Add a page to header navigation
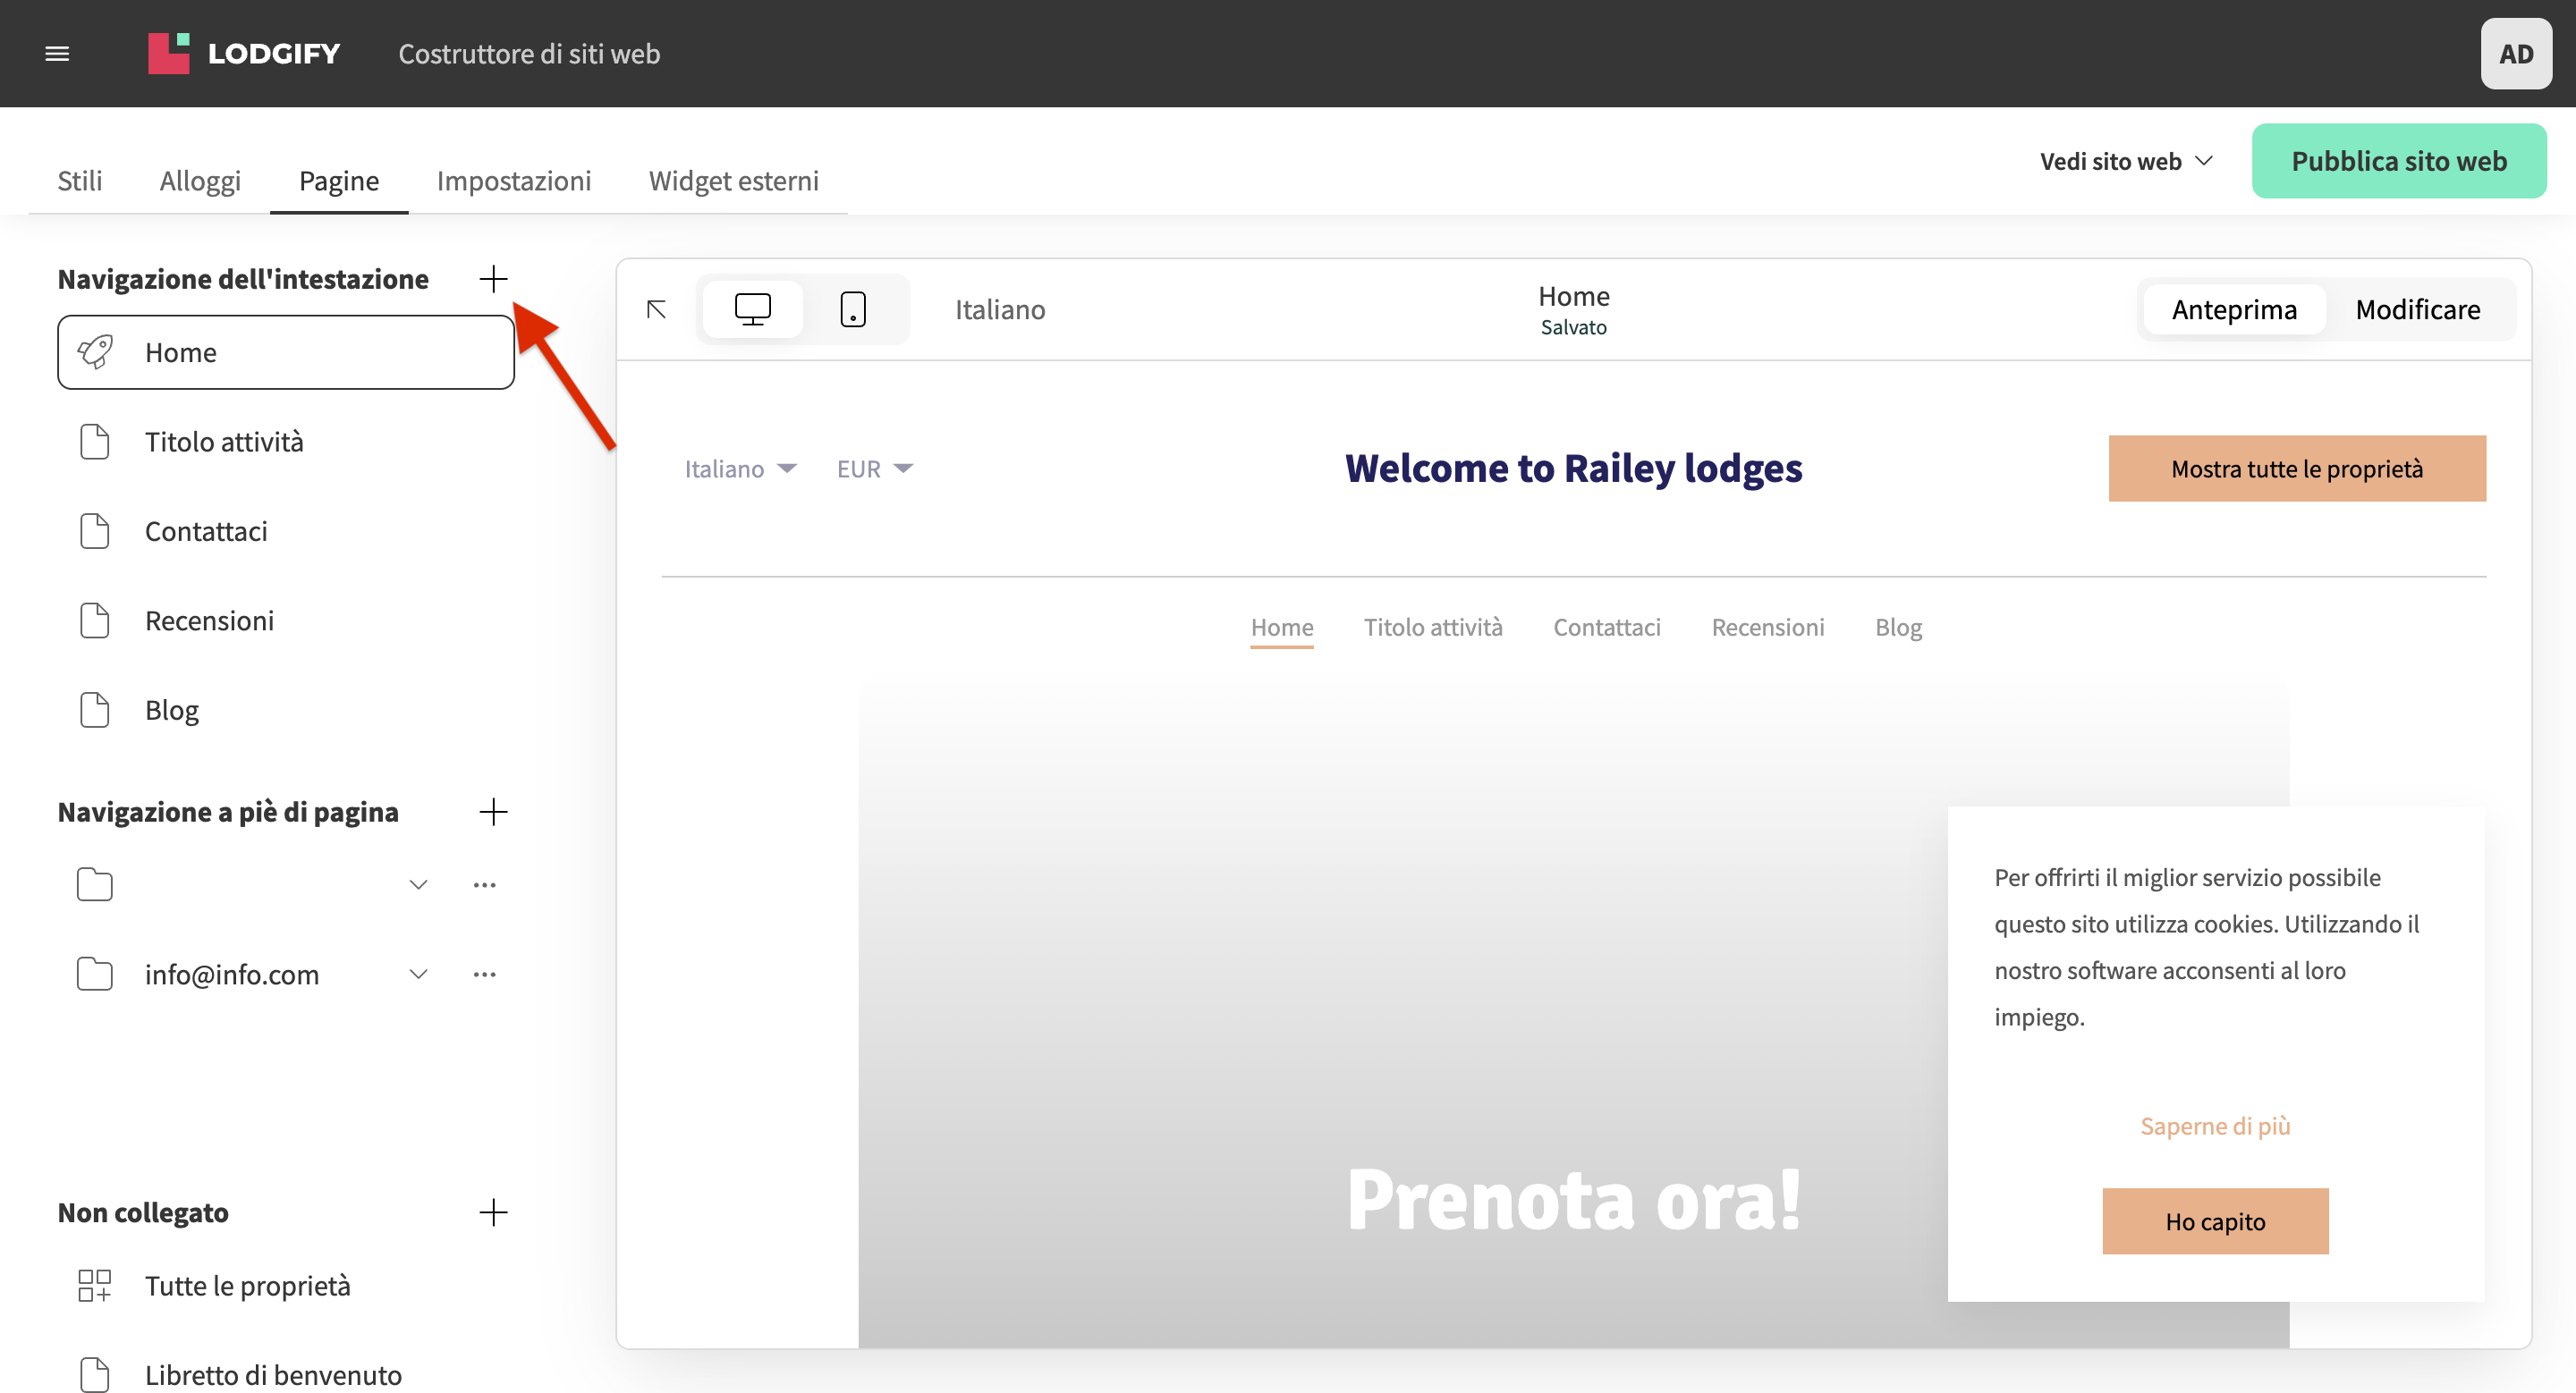This screenshot has height=1393, width=2576. 493,279
